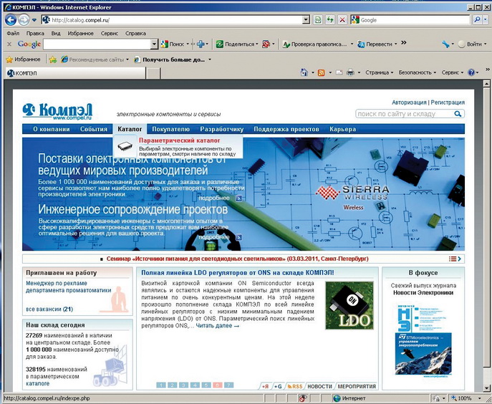The image size is (492, 404).
Task: Click the red Stop loading icon
Action: [x=342, y=20]
